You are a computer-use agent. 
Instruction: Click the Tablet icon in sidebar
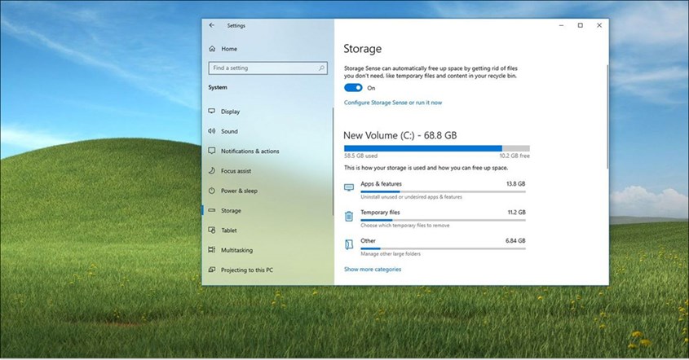(212, 230)
